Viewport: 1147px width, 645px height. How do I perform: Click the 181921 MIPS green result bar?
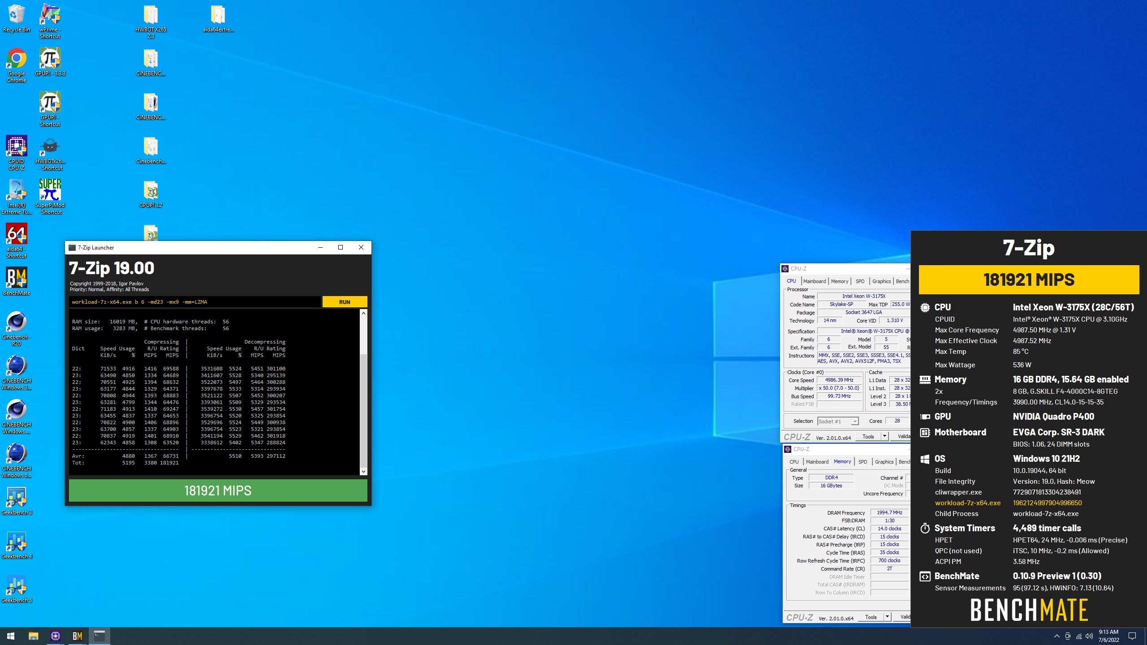[x=218, y=490]
